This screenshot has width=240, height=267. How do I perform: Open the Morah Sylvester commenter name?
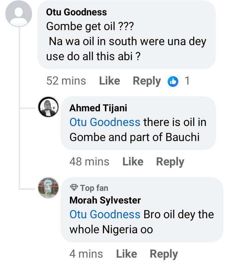coord(105,200)
